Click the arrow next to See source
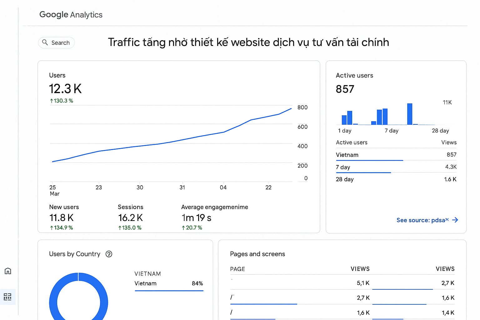The height and width of the screenshot is (320, 480). tap(455, 220)
